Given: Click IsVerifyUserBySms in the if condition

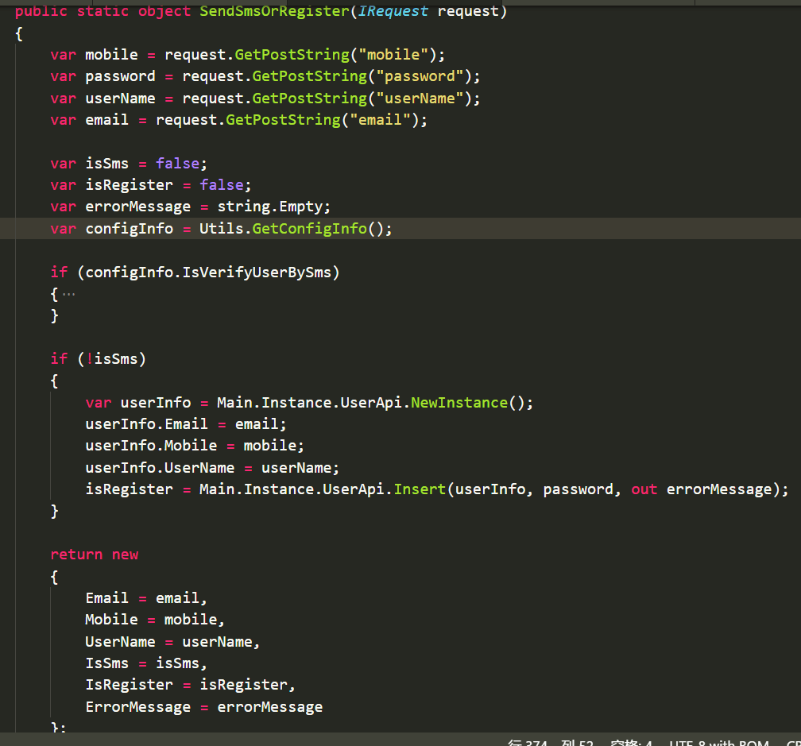Looking at the screenshot, I should click(x=257, y=273).
